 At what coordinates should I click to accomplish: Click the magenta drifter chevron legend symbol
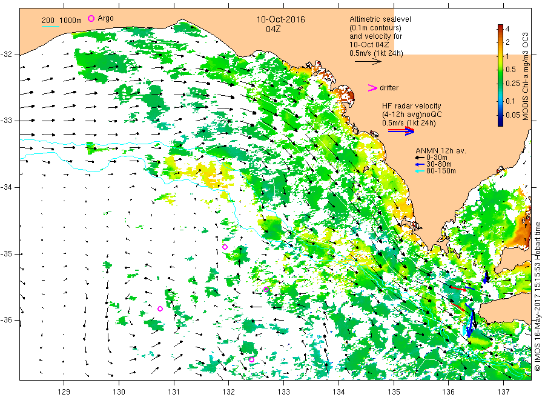click(x=372, y=88)
